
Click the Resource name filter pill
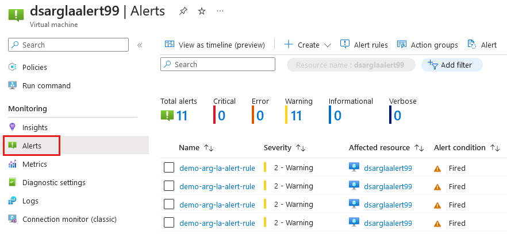coord(351,65)
